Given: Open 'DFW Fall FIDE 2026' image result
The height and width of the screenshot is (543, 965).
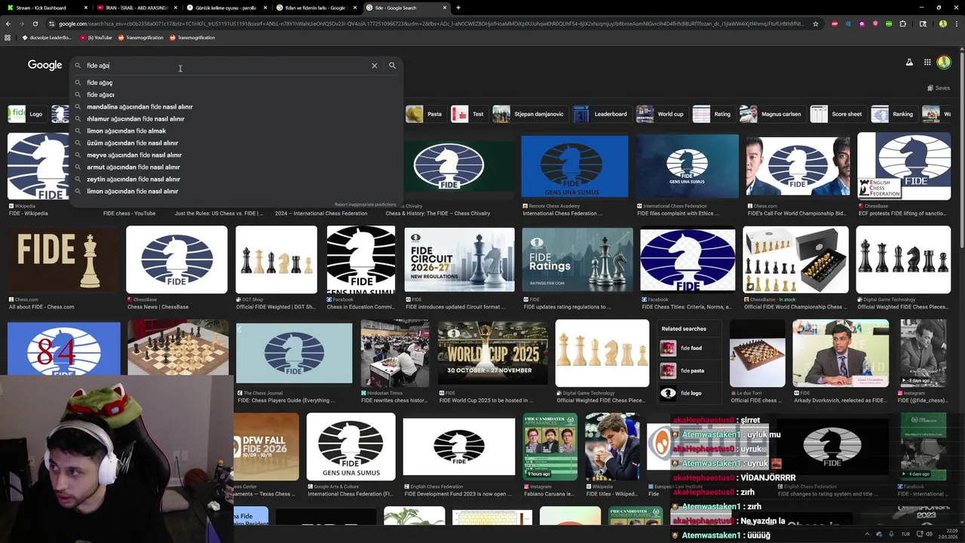Looking at the screenshot, I should 266,446.
